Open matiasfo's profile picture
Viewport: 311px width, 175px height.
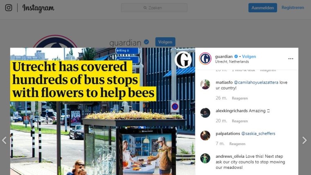point(205,84)
